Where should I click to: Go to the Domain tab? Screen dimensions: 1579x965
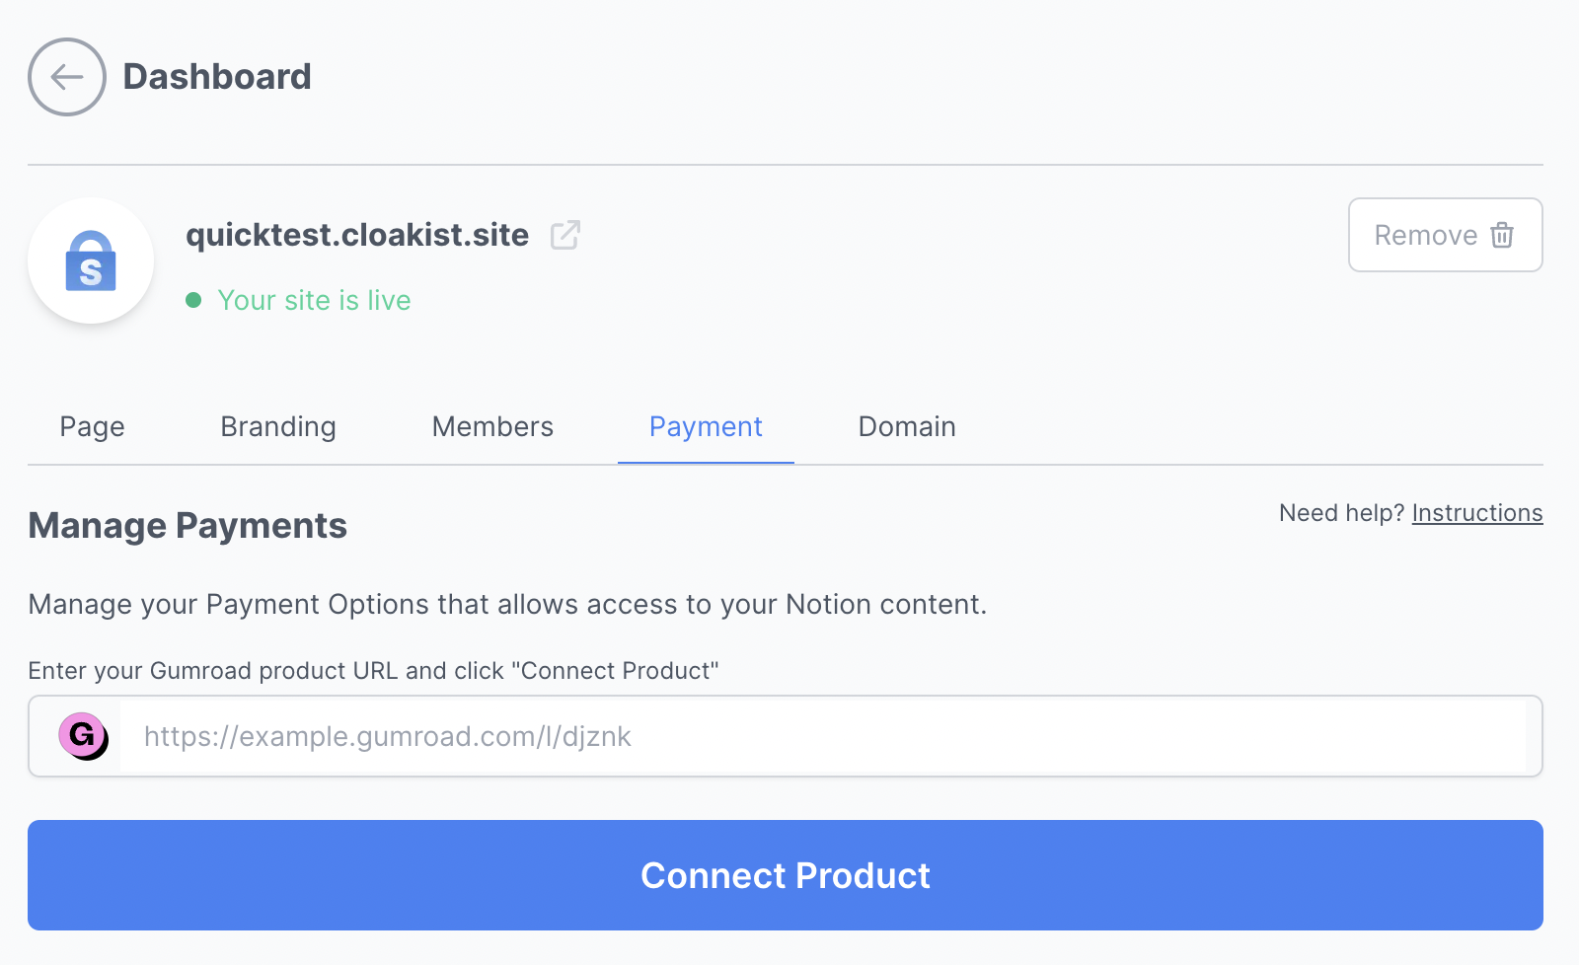pyautogui.click(x=907, y=426)
